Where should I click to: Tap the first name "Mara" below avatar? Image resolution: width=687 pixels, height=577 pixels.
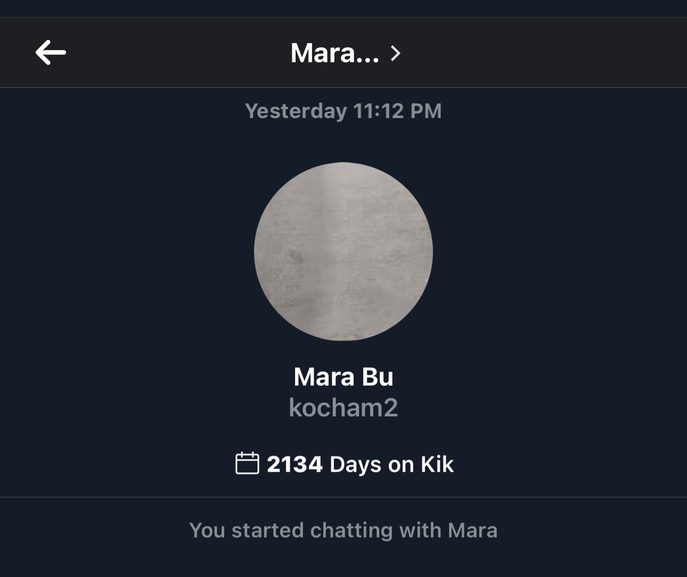click(324, 377)
